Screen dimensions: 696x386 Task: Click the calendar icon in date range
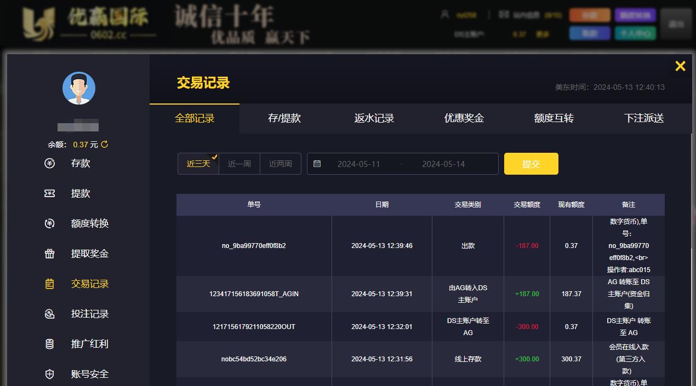click(317, 164)
